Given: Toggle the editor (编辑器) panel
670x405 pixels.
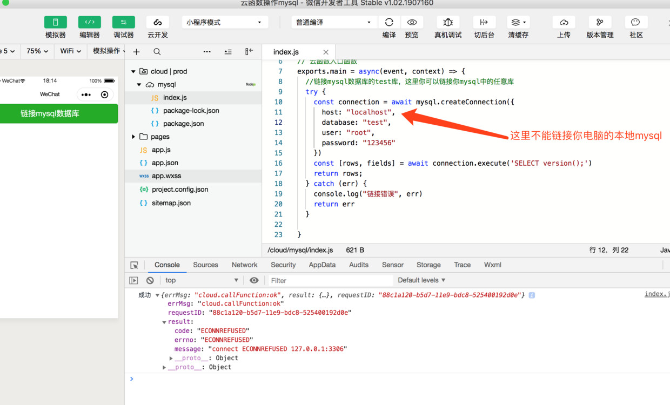Looking at the screenshot, I should tap(89, 22).
